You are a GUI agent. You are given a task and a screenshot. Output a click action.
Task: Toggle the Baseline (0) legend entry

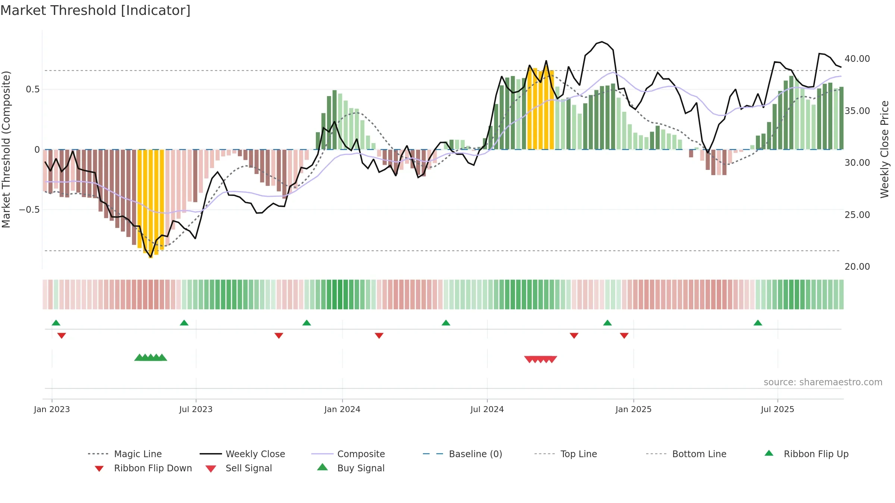pyautogui.click(x=462, y=454)
